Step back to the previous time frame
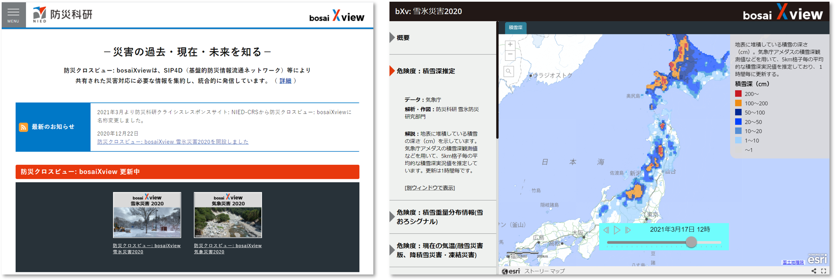 pyautogui.click(x=606, y=230)
